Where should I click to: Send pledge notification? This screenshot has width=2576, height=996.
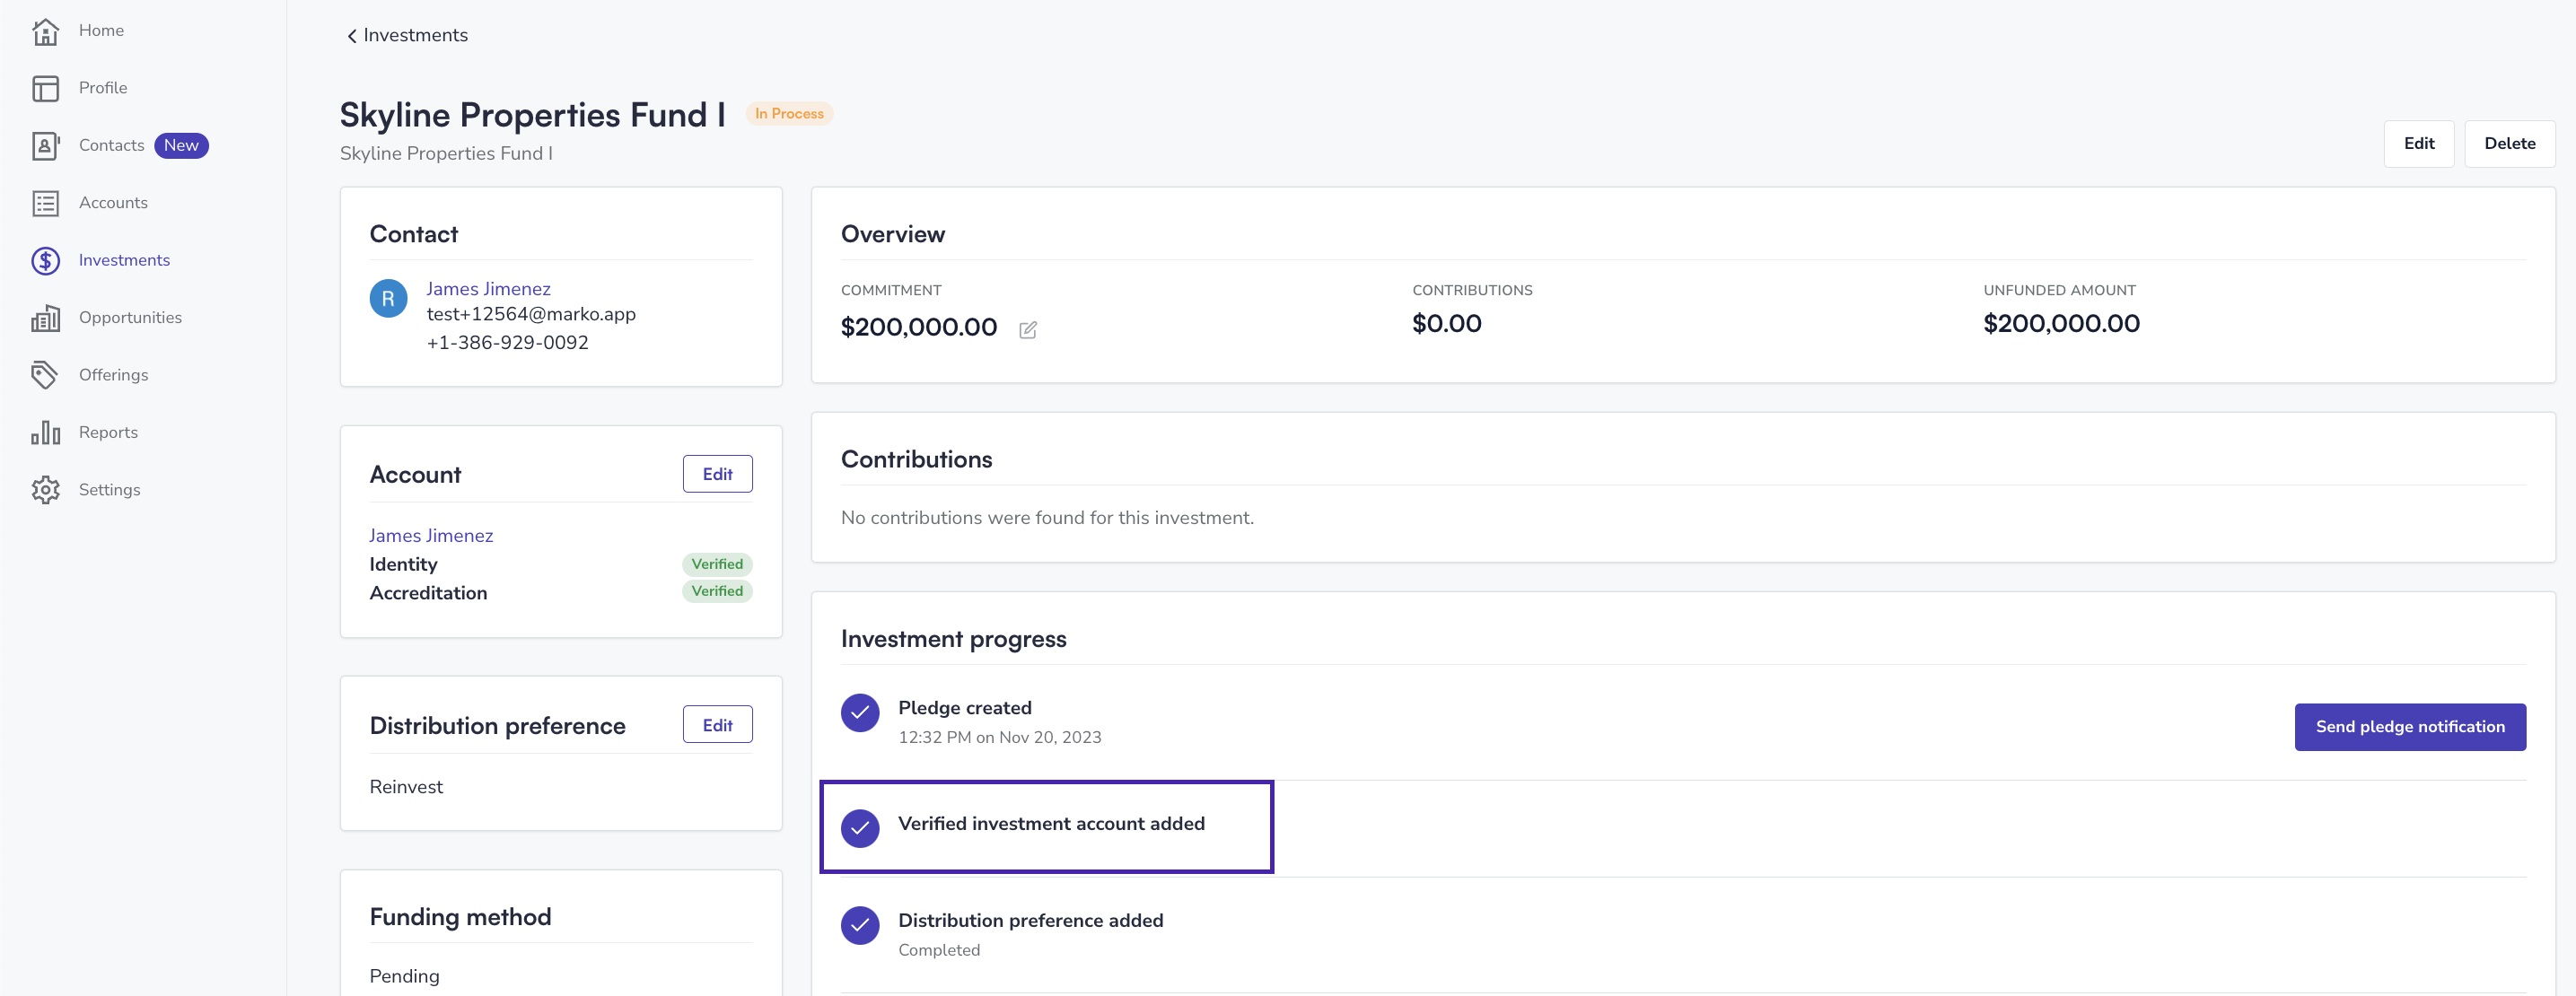[x=2409, y=727]
